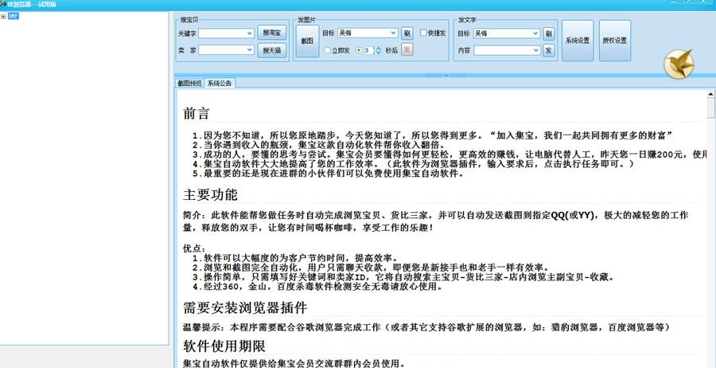
Task: Click the line starting 温馨提示
Action: pyautogui.click(x=426, y=327)
